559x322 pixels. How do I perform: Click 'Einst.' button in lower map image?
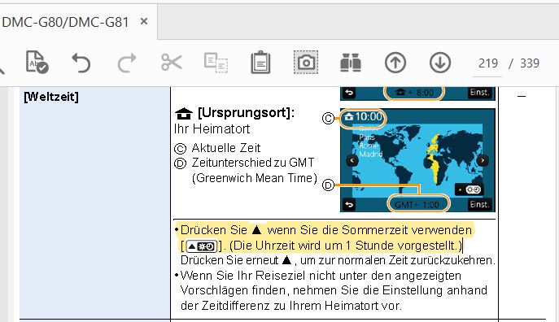[x=479, y=204]
